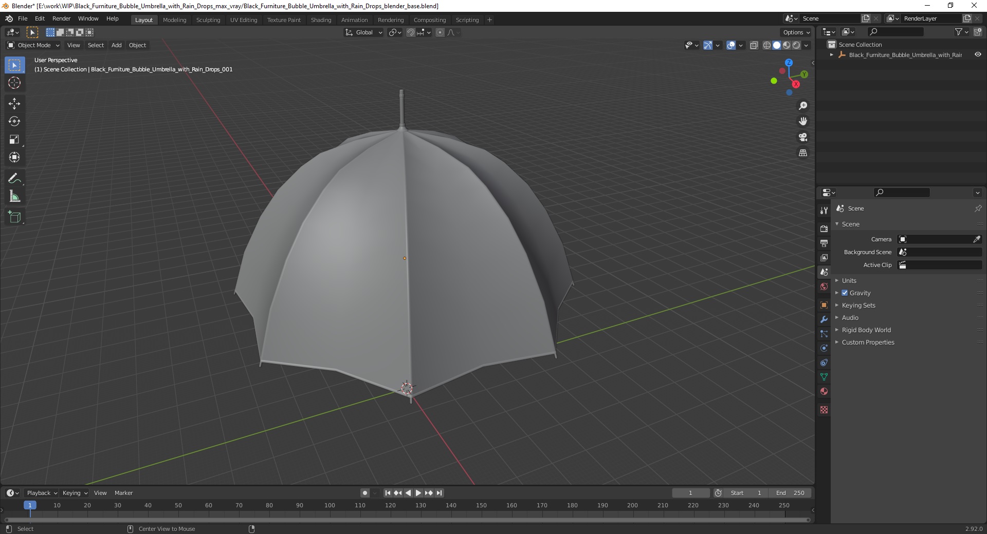This screenshot has height=534, width=987.
Task: Open the viewport Add menu
Action: (117, 45)
